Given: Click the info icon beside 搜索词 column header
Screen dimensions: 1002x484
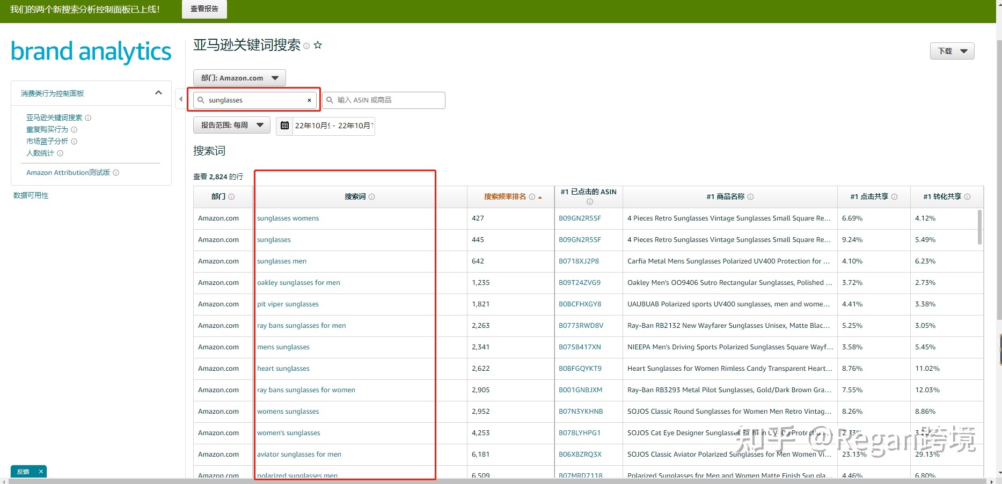Looking at the screenshot, I should pos(372,197).
